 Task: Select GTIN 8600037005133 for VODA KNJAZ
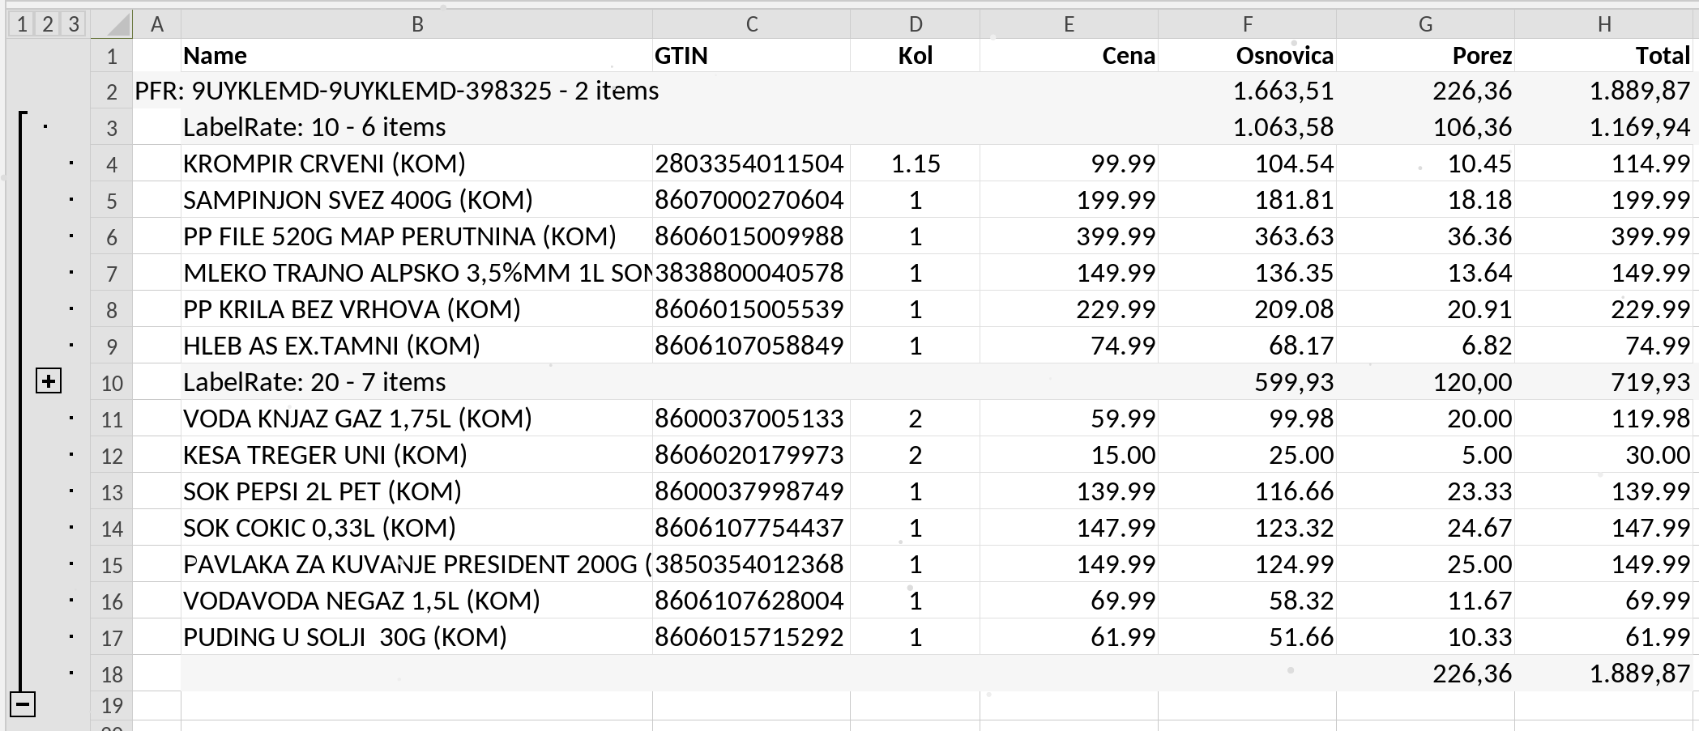click(749, 419)
